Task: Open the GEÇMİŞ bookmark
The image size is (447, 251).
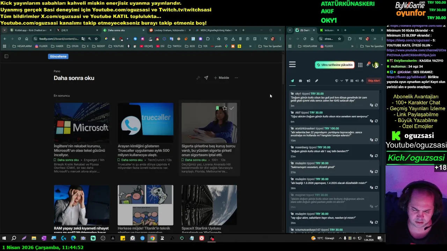Action: pyautogui.click(x=146, y=46)
